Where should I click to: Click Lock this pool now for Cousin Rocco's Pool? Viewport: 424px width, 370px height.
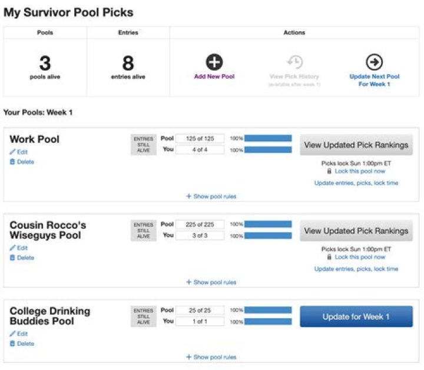pyautogui.click(x=360, y=257)
